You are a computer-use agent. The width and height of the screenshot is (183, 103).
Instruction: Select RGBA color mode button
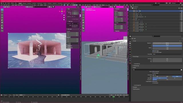(177, 76)
